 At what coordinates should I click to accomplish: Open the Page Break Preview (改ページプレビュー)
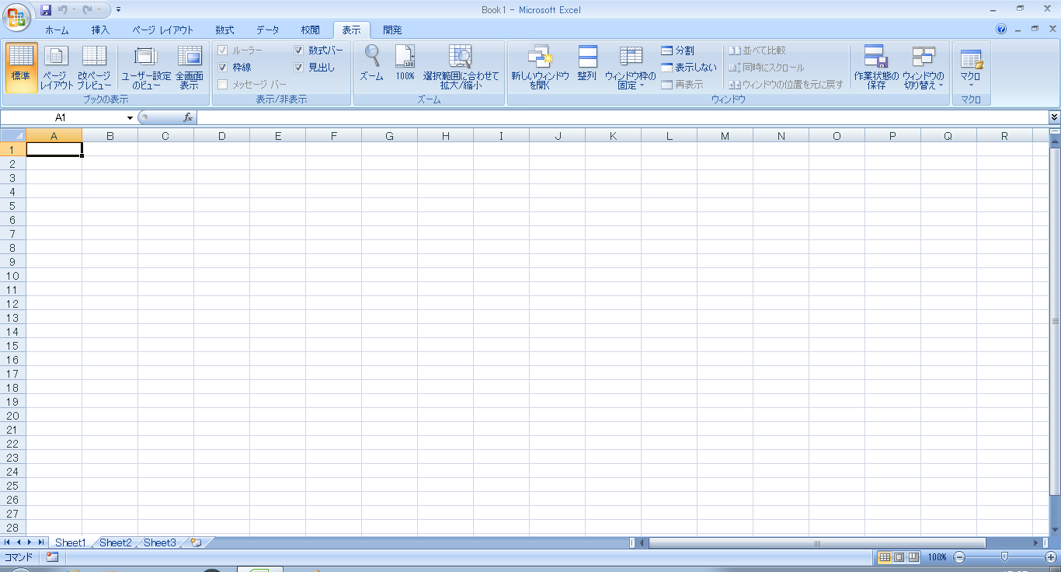[94, 67]
